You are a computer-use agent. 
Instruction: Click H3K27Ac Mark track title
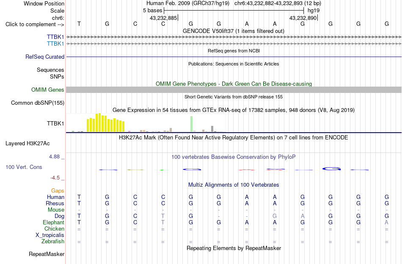point(233,137)
